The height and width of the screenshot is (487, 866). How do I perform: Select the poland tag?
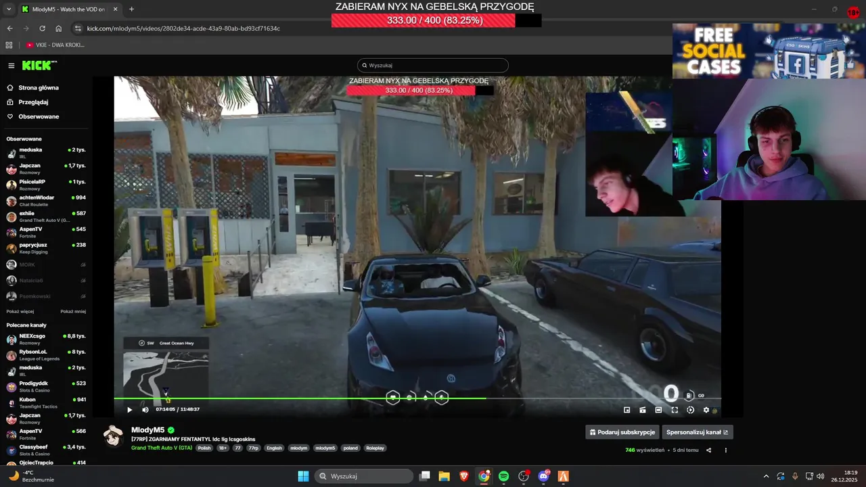pyautogui.click(x=350, y=448)
